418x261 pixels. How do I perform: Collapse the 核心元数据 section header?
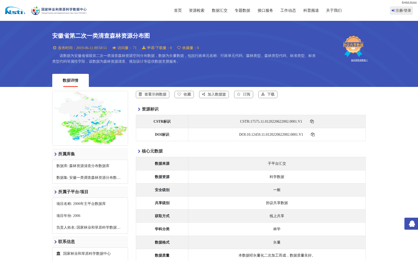coord(150,151)
